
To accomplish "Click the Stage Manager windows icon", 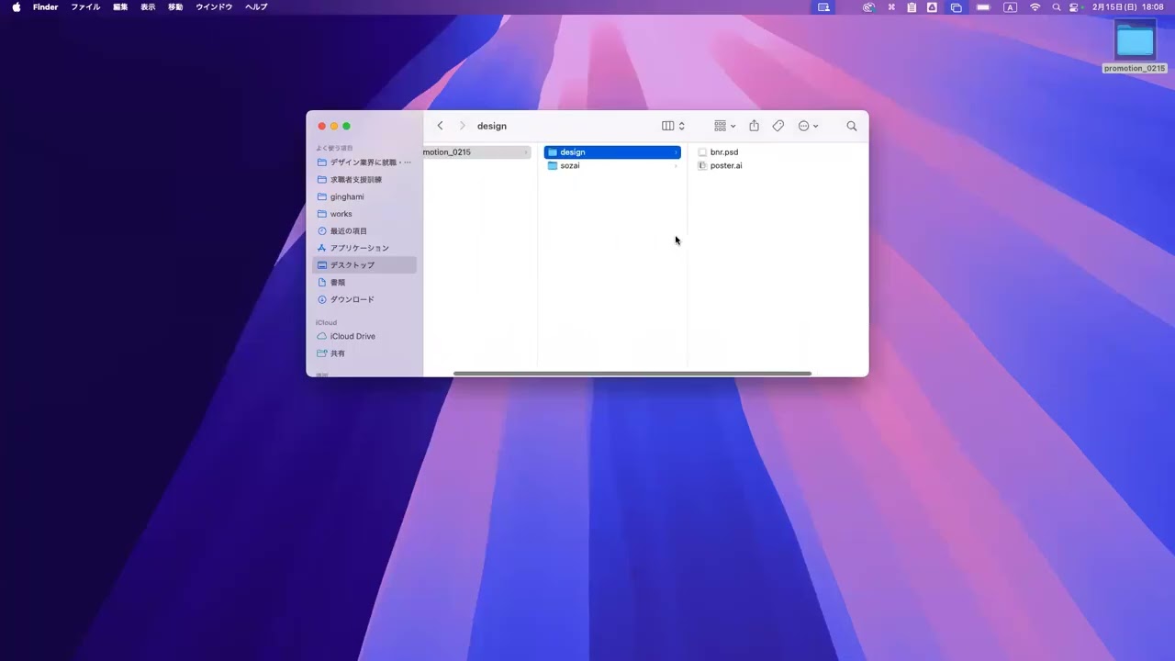I will click(x=956, y=7).
